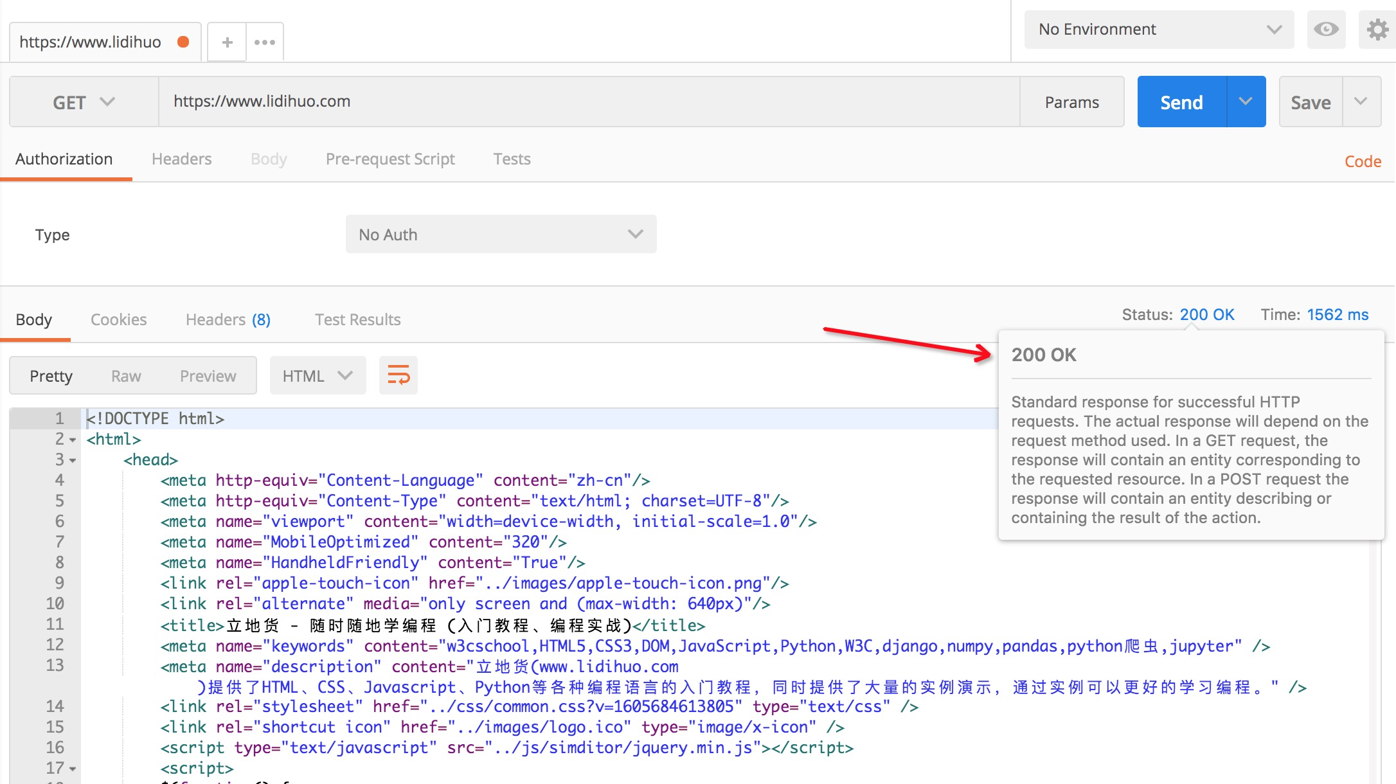1396x784 pixels.
Task: Open the GET method dropdown
Action: tap(84, 102)
